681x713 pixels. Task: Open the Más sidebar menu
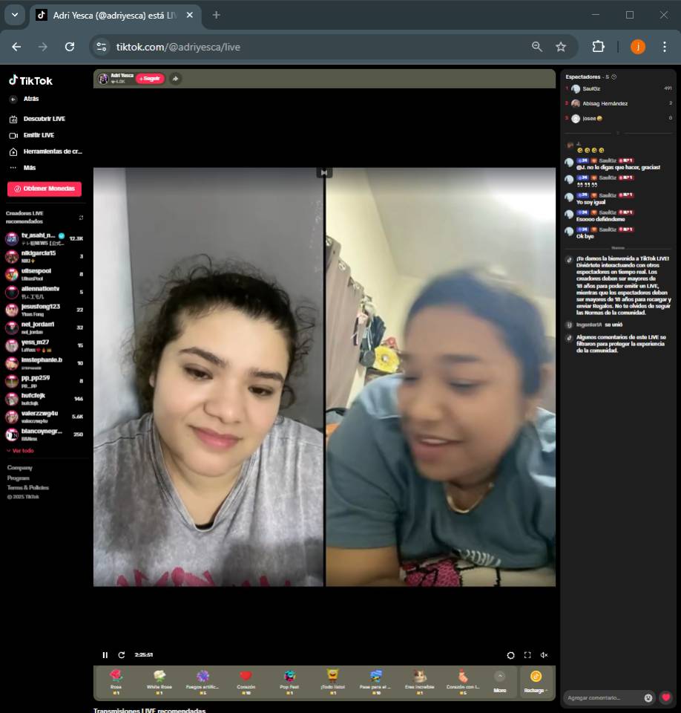pyautogui.click(x=29, y=168)
